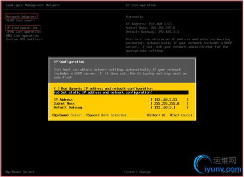Click Esc Cancel in dialog
This screenshot has height=177, width=244.
(181, 115)
